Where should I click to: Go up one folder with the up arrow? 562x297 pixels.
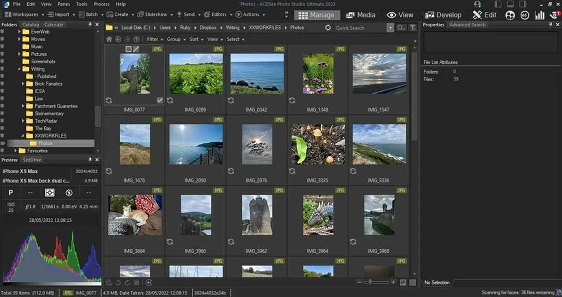tap(136, 39)
